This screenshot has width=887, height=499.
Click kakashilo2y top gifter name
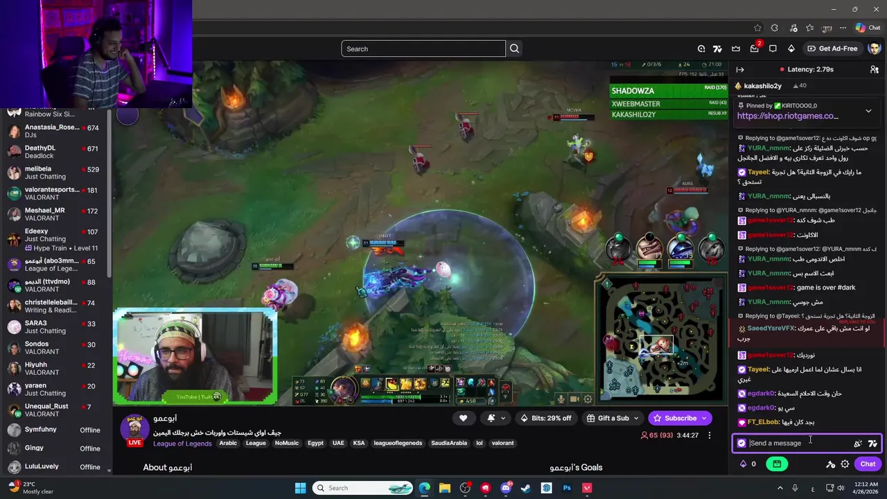point(762,86)
